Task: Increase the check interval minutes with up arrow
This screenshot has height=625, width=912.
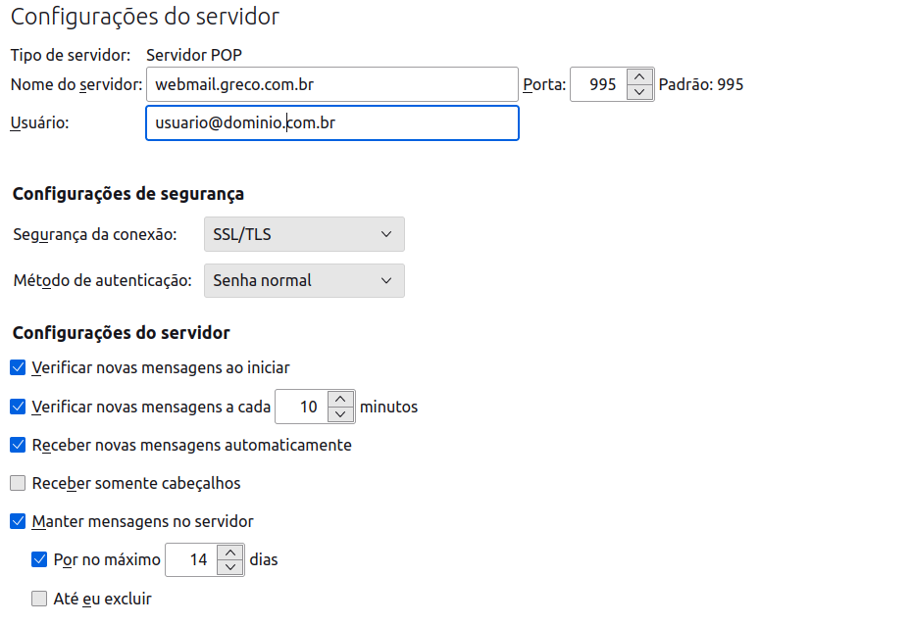Action: coord(340,399)
